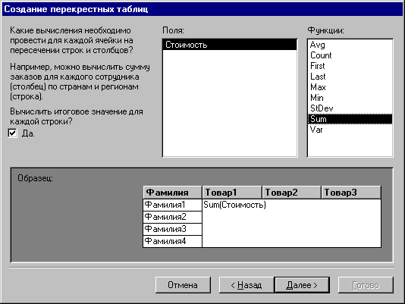The height and width of the screenshot is (304, 405).
Task: Click the Фамилия2 row in sample
Action: pyautogui.click(x=172, y=217)
